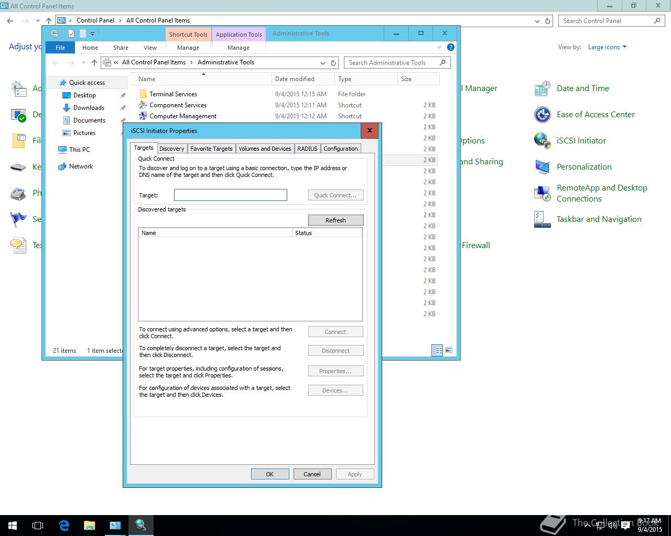Screen dimensions: 671x536
Task: Open the Share ribbon tab
Action: pos(121,47)
